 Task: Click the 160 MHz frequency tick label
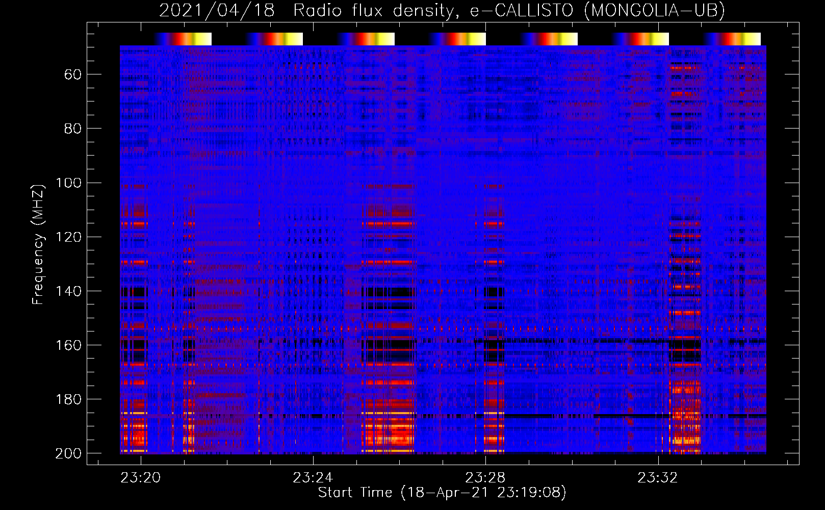(68, 345)
